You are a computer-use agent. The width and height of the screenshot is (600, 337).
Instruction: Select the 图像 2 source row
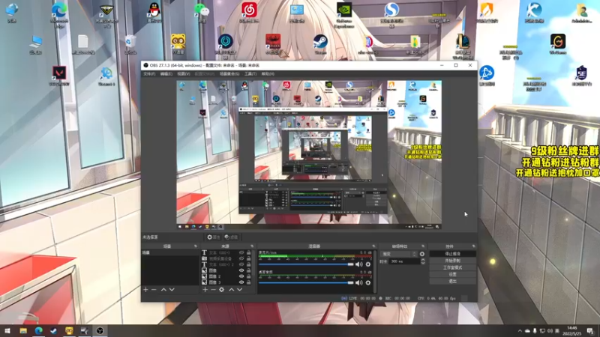coord(226,276)
